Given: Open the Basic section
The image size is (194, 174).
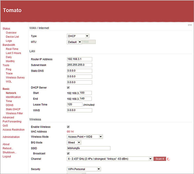Looking at the screenshot, I should (x=6, y=89).
